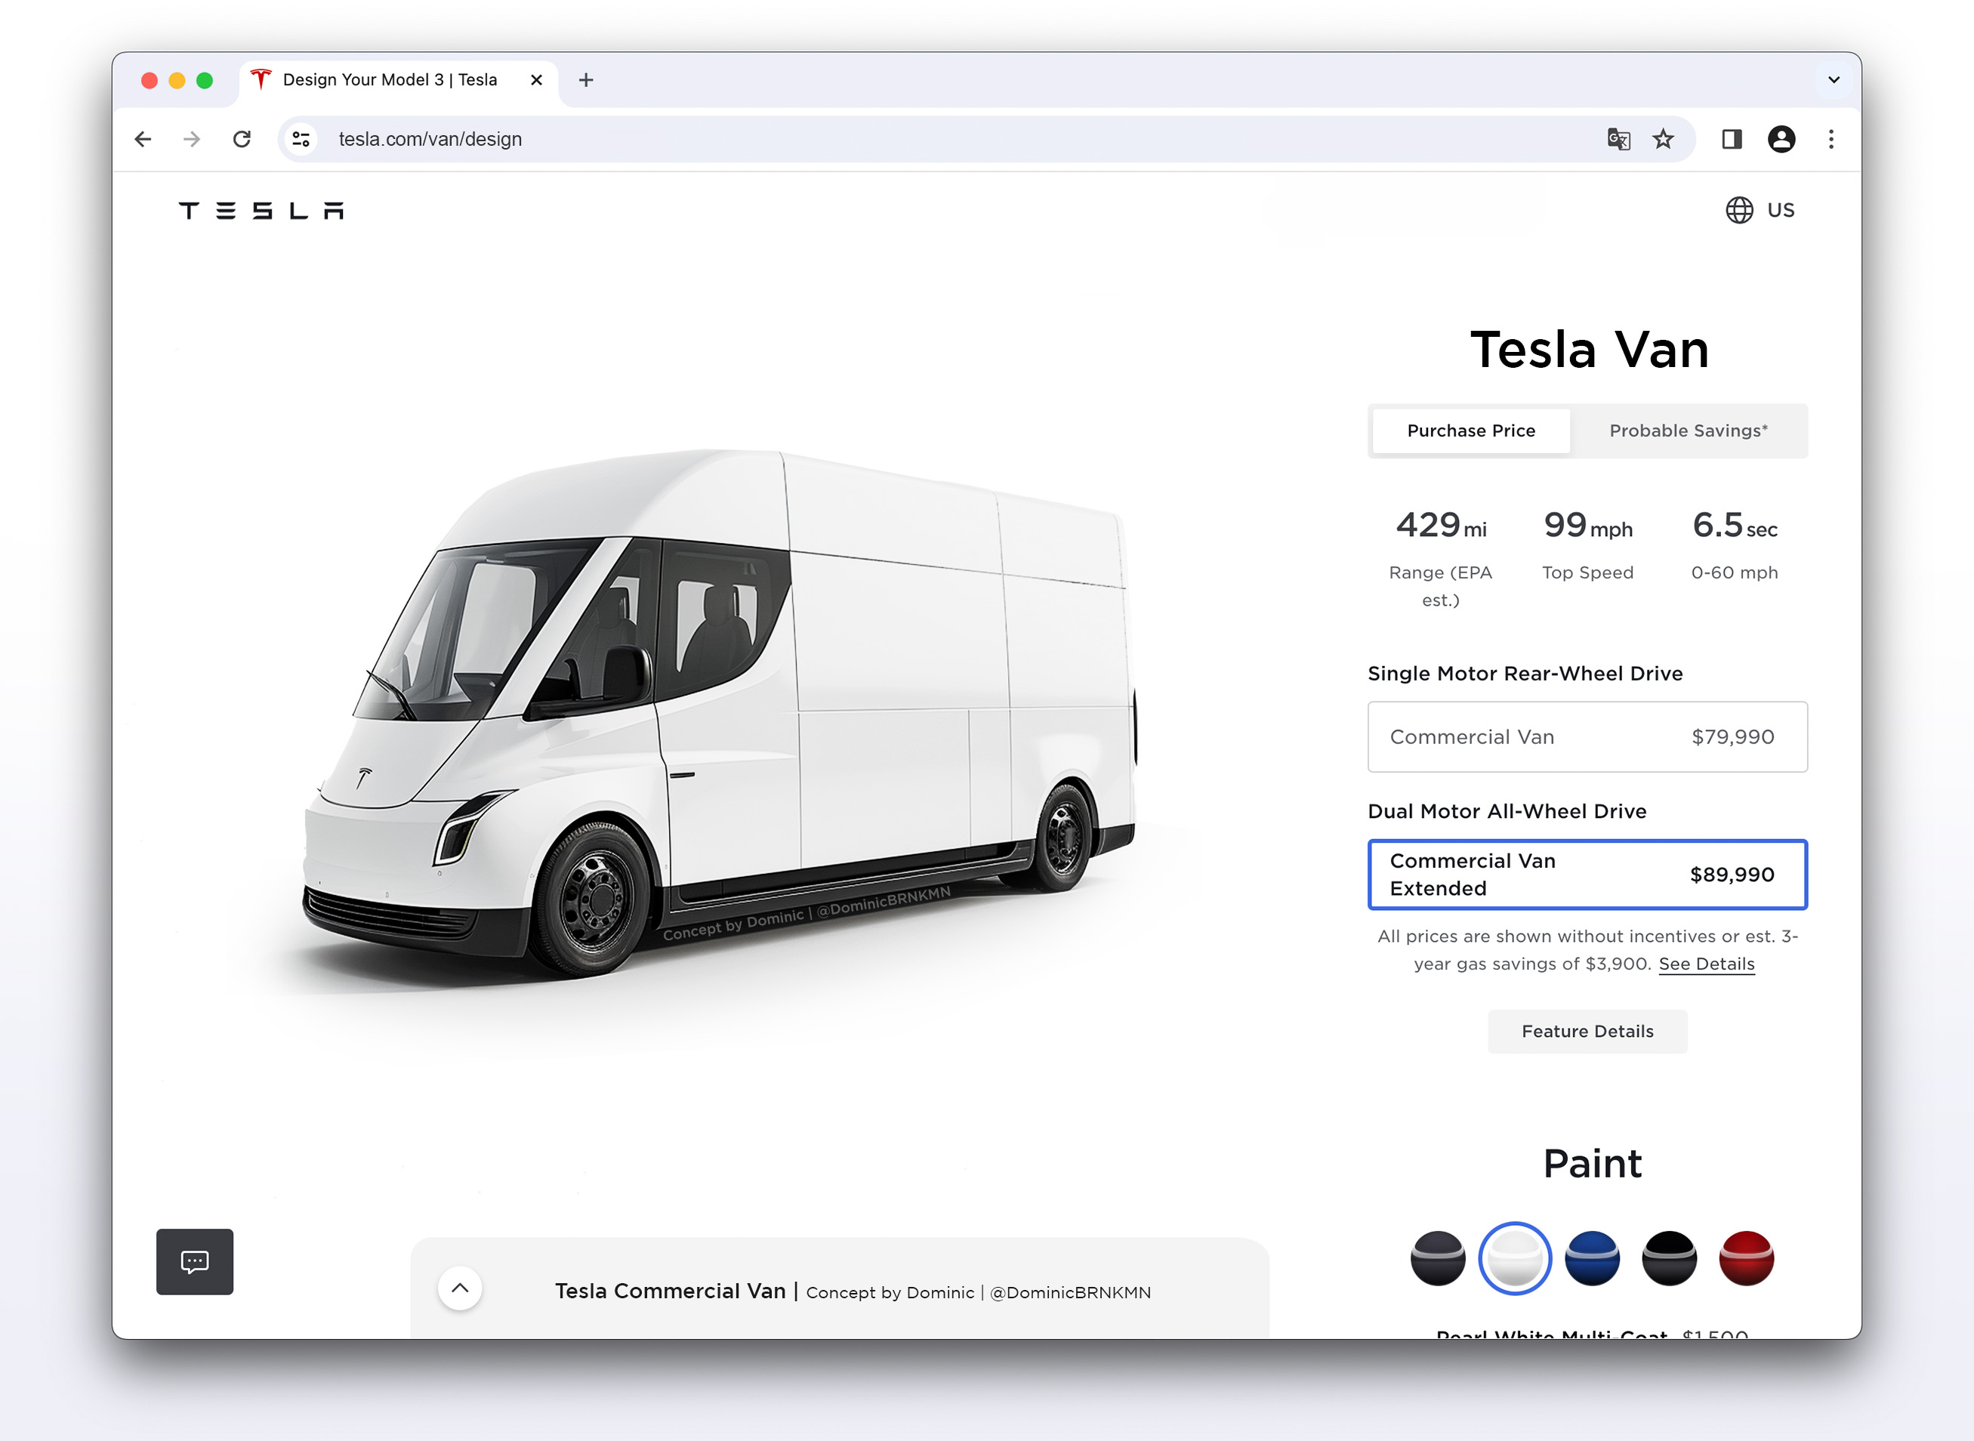The width and height of the screenshot is (1974, 1441).
Task: Choose the red paint swatch
Action: point(1747,1259)
